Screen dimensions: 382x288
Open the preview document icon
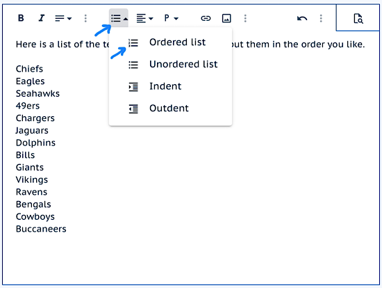pyautogui.click(x=358, y=19)
